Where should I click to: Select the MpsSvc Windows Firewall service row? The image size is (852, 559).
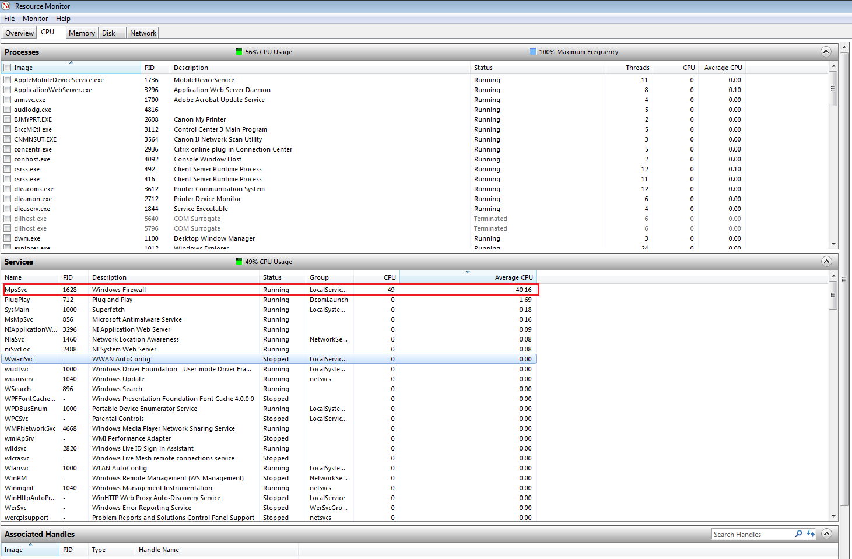point(270,290)
